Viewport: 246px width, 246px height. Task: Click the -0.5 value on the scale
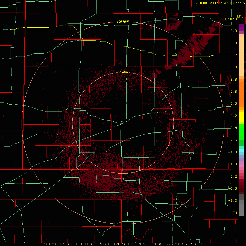[x=233, y=189]
